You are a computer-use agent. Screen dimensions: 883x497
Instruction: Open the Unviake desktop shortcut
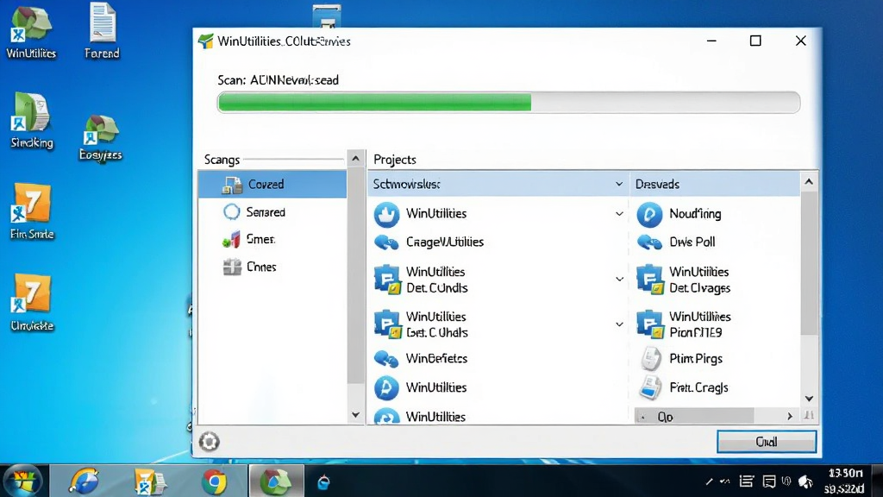(32, 302)
